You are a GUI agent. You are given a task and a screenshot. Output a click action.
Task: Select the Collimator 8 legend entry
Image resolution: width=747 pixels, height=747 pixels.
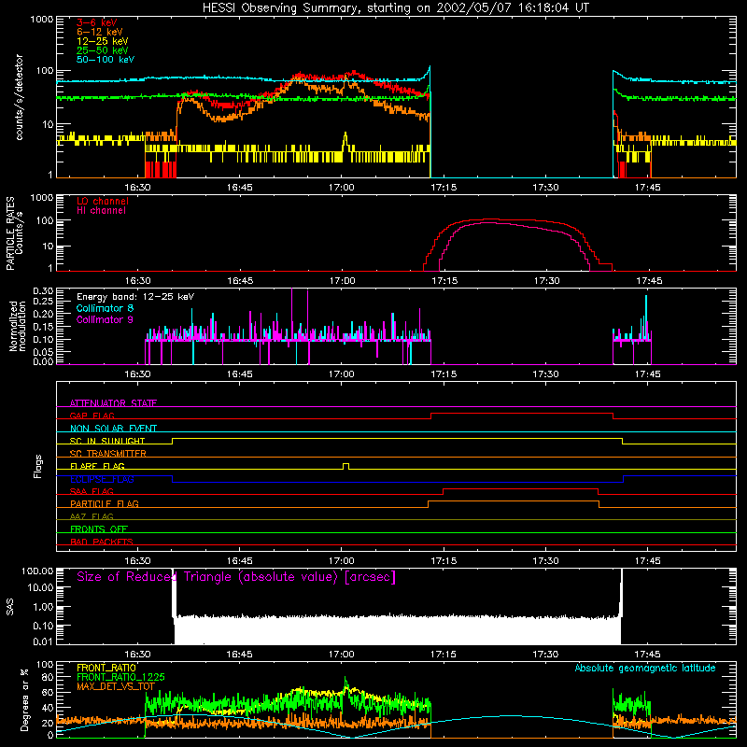coord(105,308)
